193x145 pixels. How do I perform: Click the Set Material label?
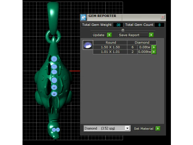tap(144, 128)
